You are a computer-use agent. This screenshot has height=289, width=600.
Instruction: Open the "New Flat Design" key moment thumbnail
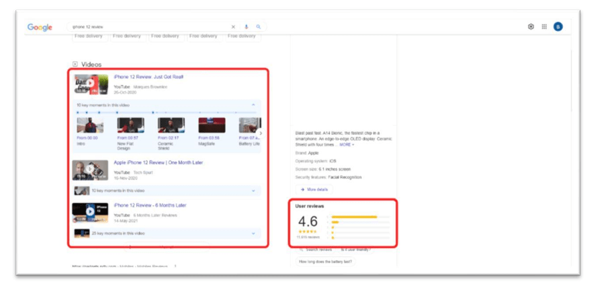pyautogui.click(x=131, y=125)
